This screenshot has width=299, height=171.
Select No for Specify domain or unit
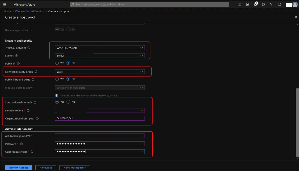[x=68, y=102]
